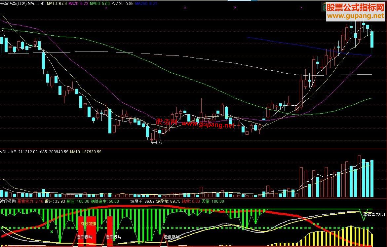Screen dimensions: 387x247
Task: Click the 新庄: 100.00 value
Action: coord(78,201)
